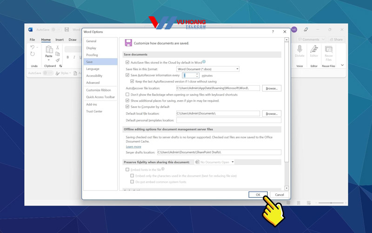Image resolution: width=372 pixels, height=233 pixels.
Task: Click the Server drafts location text field
Action: tap(219, 152)
